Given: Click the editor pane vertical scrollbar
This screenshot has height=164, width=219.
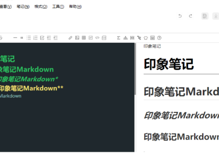Looking at the screenshot, I should [x=135, y=69].
